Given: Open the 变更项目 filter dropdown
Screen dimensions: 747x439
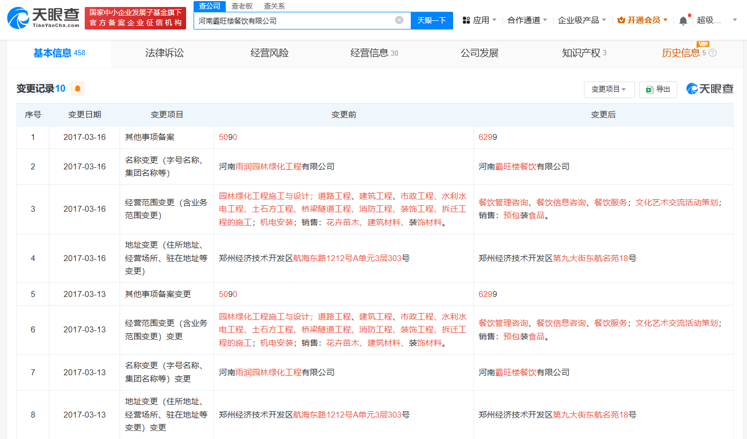Looking at the screenshot, I should pyautogui.click(x=609, y=90).
